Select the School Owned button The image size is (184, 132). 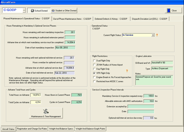(x=39, y=11)
